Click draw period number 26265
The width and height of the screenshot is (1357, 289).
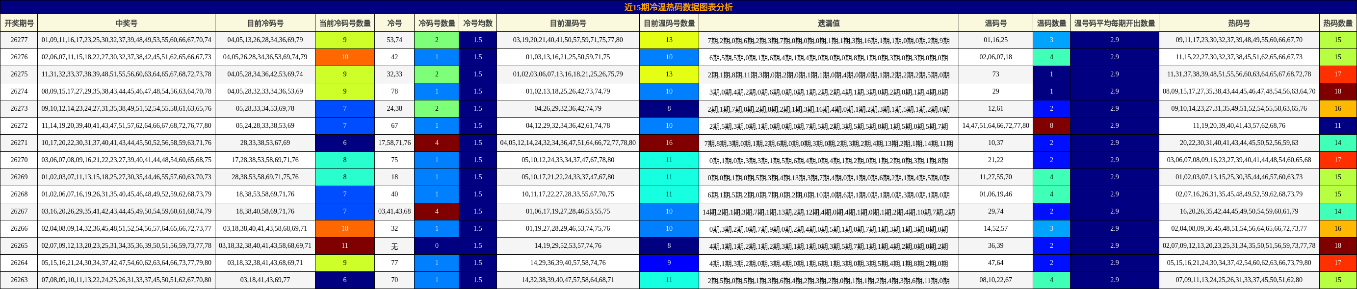[x=19, y=245]
